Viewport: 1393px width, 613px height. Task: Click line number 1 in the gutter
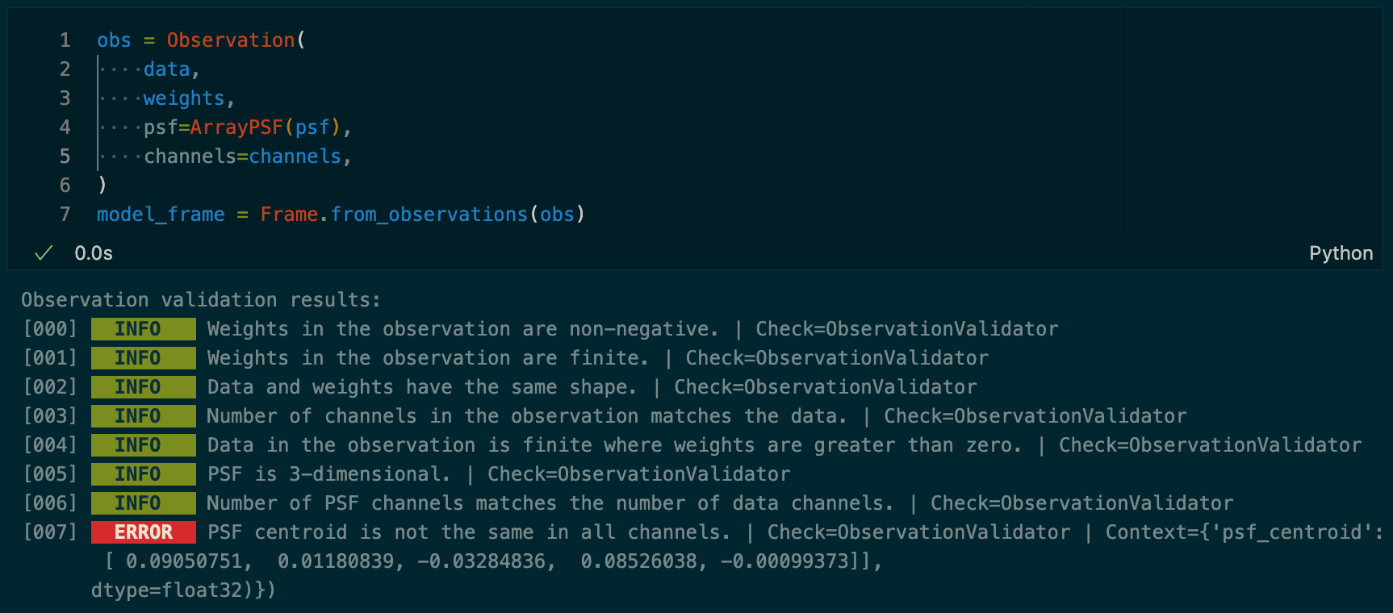[x=65, y=40]
